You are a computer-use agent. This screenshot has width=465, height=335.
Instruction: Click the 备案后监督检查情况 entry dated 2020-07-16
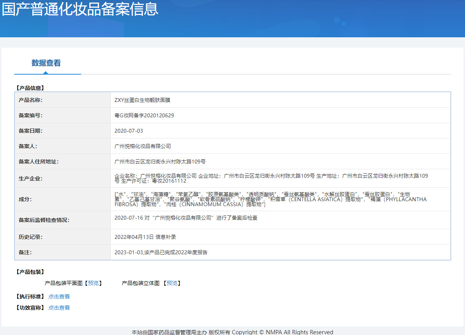click(x=186, y=218)
